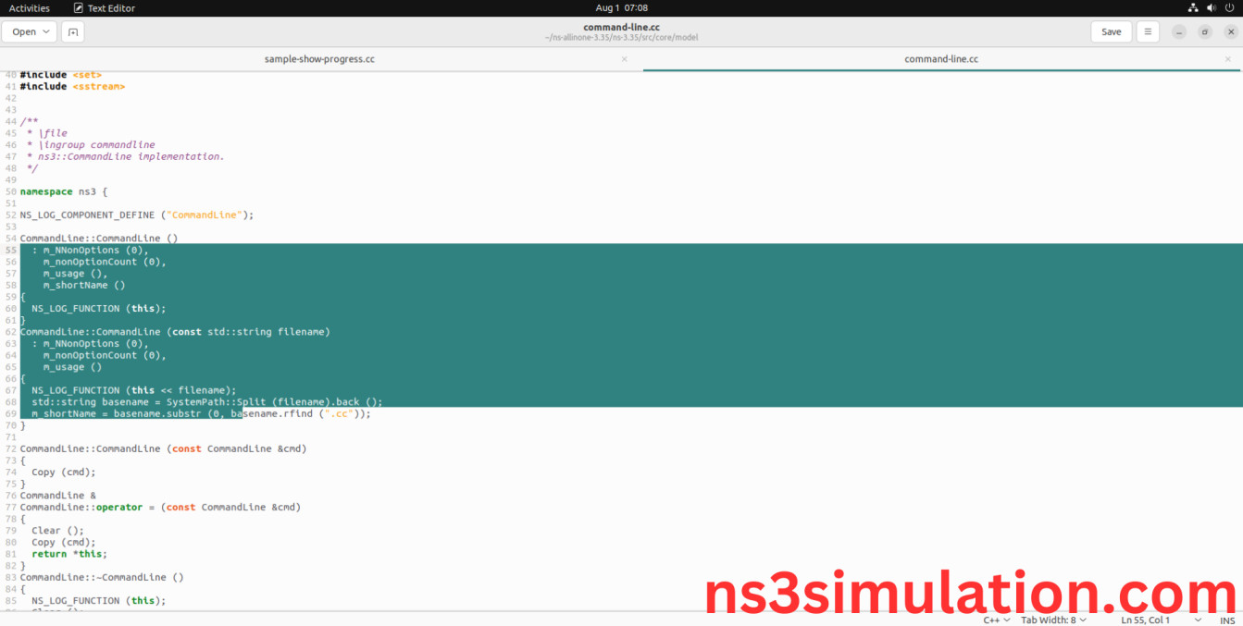Close the sample-show-progress.cc tab

[624, 58]
